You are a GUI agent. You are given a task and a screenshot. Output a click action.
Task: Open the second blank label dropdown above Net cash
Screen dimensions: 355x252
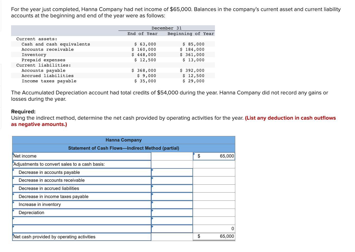click(x=82, y=229)
